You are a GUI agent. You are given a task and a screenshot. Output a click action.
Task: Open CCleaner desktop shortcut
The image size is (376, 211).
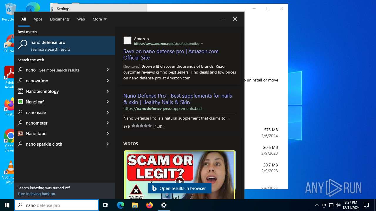[x=9, y=44]
